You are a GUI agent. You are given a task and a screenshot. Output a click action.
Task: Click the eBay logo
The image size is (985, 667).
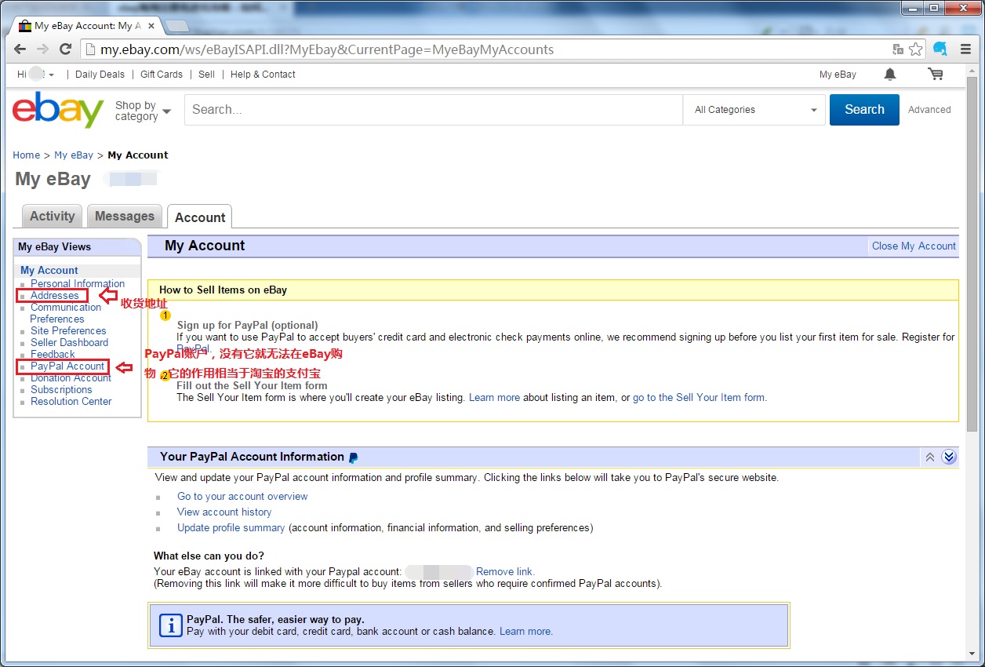58,110
